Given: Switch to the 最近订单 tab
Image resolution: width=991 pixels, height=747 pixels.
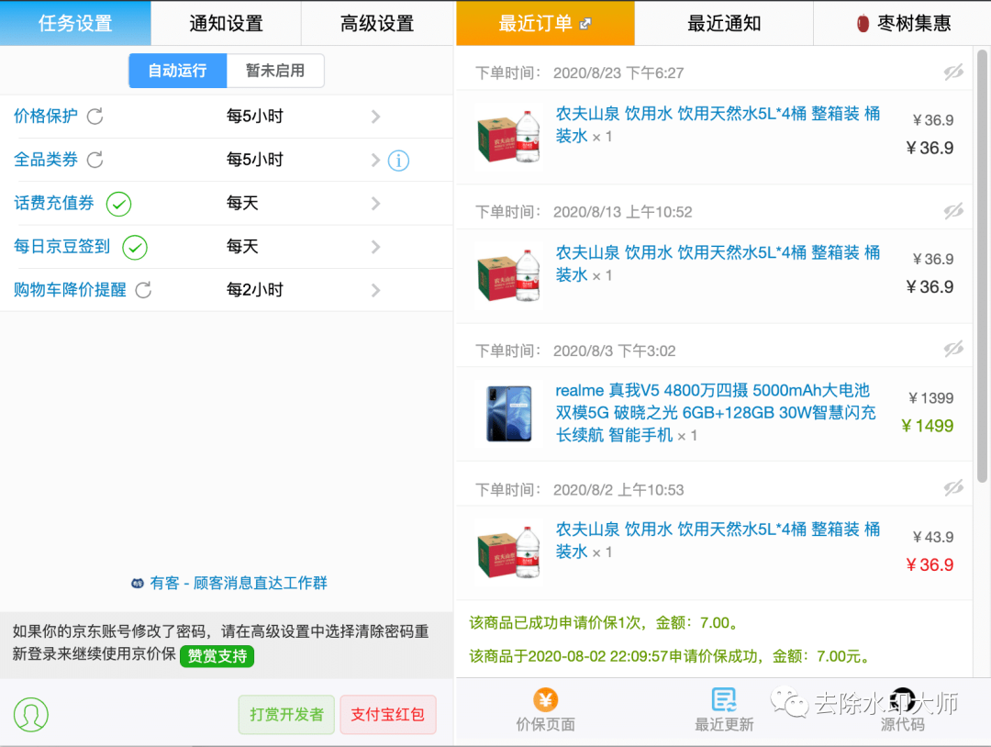Looking at the screenshot, I should point(545,23).
